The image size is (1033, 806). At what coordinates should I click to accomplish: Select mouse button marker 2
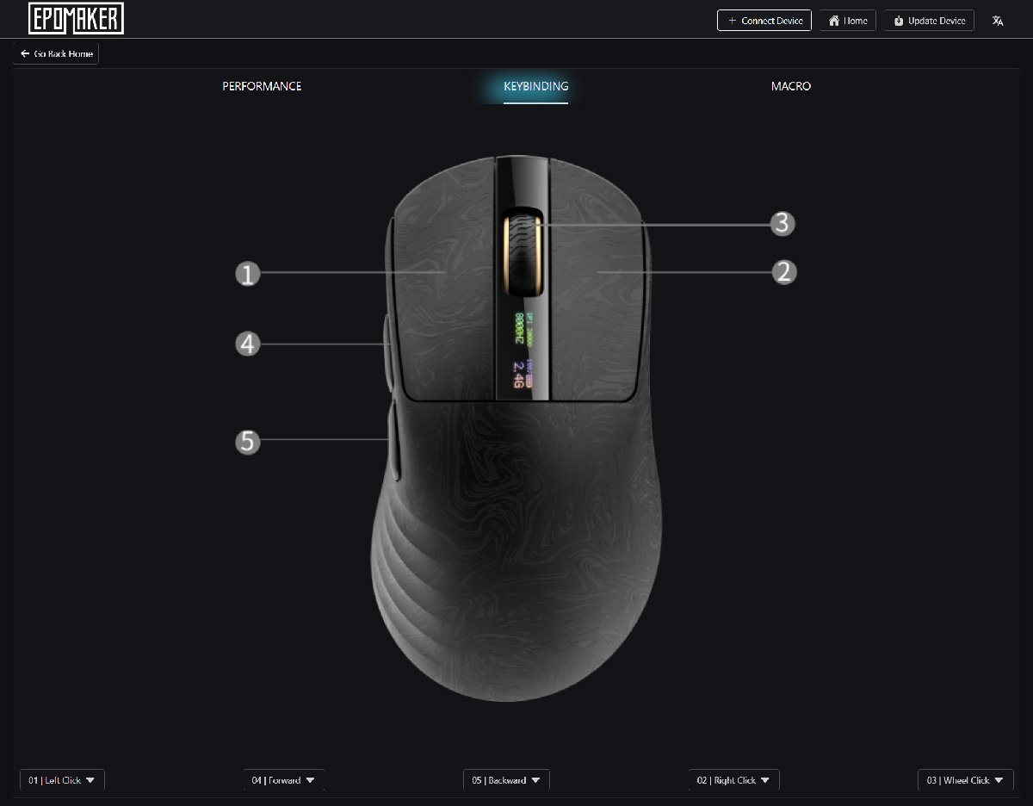pos(783,272)
